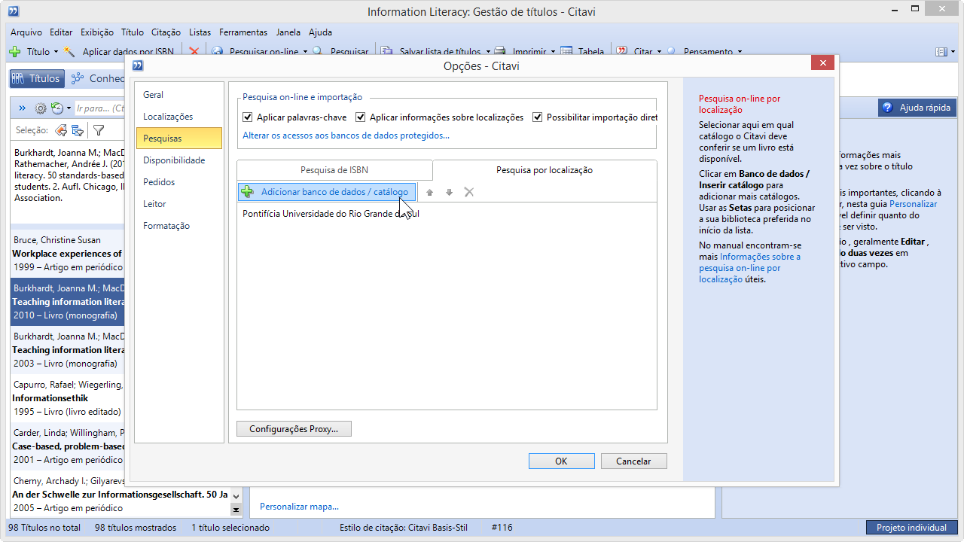Open the Citar dropdown arrow
This screenshot has width=964, height=542.
coord(659,52)
